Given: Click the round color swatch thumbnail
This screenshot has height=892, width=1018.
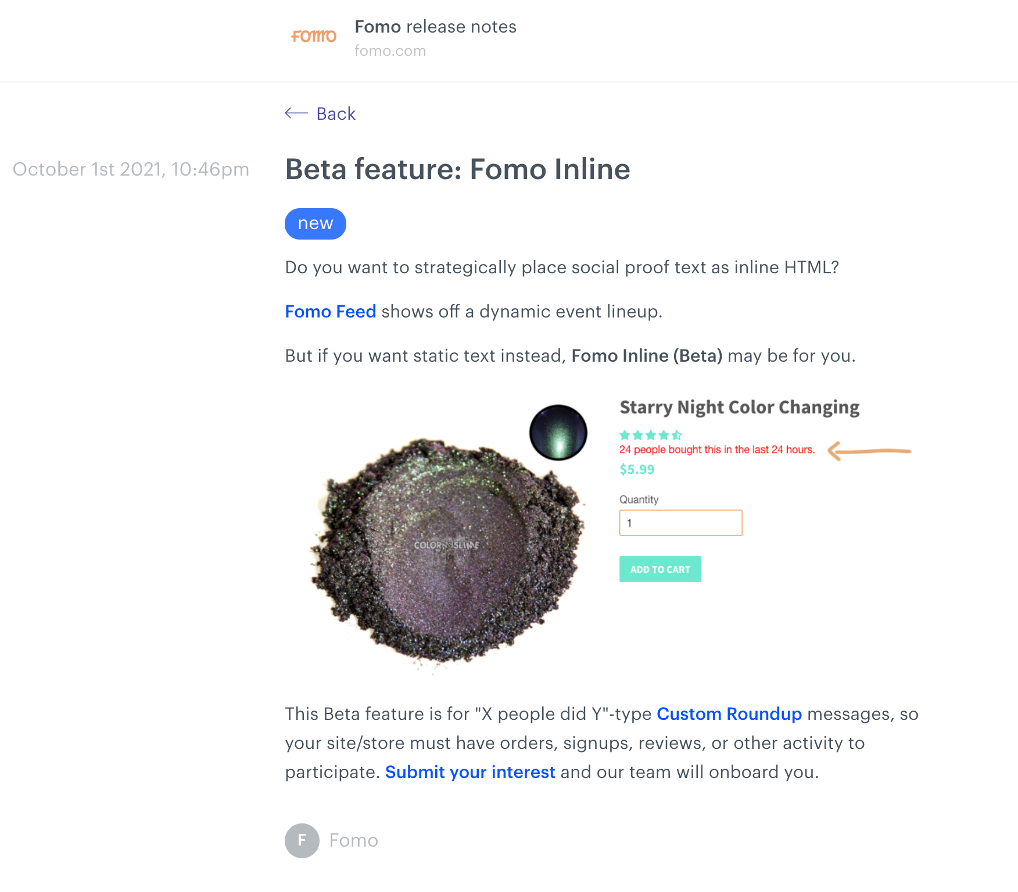Looking at the screenshot, I should (558, 433).
